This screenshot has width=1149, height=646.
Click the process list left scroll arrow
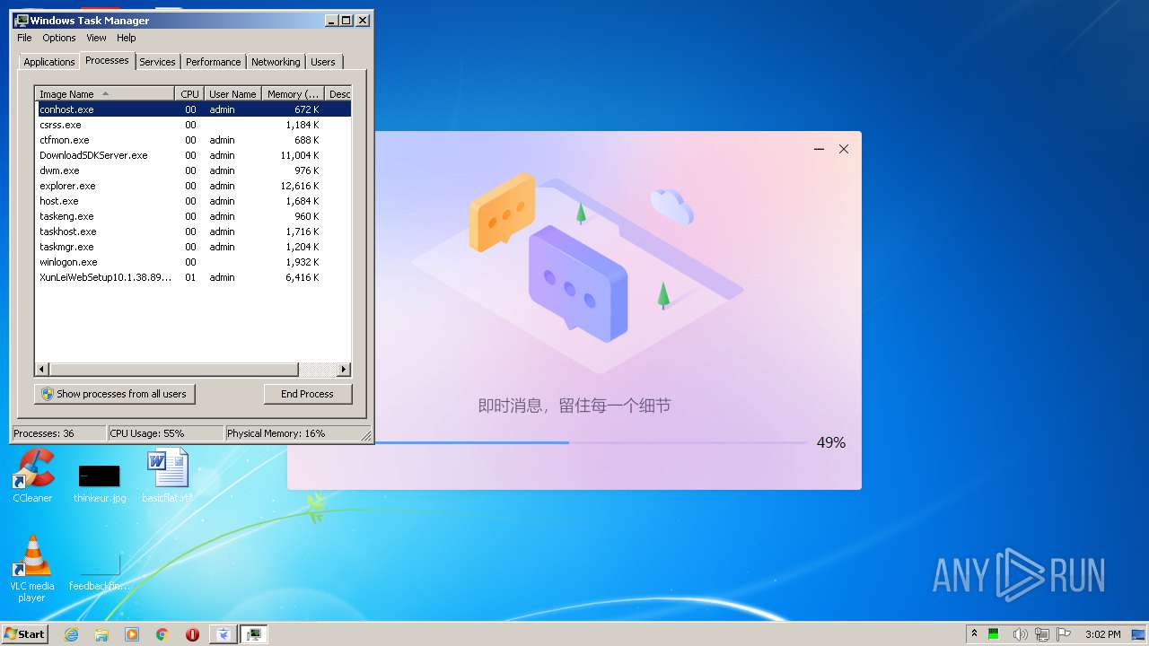click(x=41, y=370)
